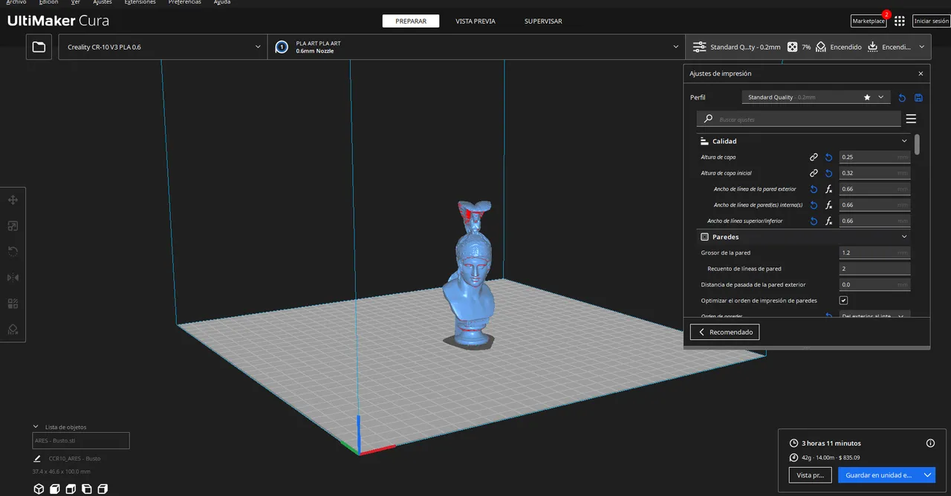Edit the Grosor de la pared value field
The height and width of the screenshot is (496, 951).
[874, 253]
